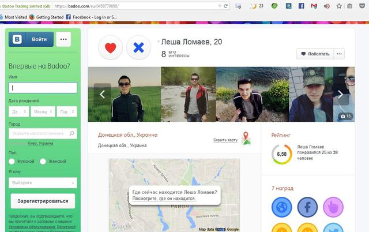This screenshot has height=232, width=369.
Task: Open profile actions ellipsis next to Поболтать
Action: click(339, 54)
